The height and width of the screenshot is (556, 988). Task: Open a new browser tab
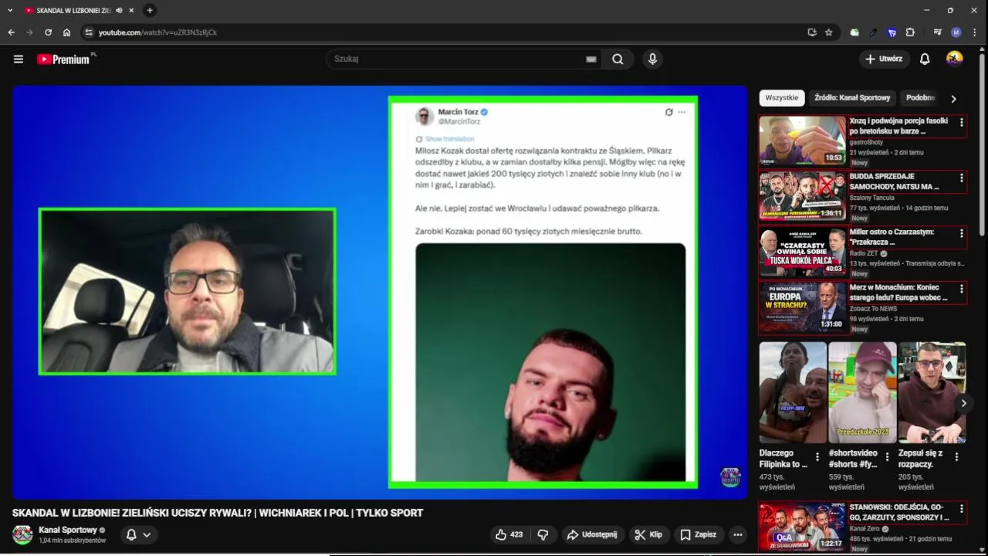[150, 10]
